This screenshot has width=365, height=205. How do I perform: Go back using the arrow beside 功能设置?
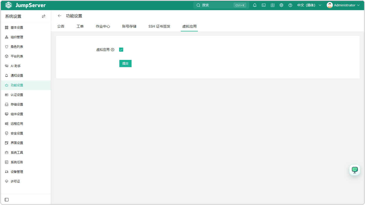coord(60,16)
